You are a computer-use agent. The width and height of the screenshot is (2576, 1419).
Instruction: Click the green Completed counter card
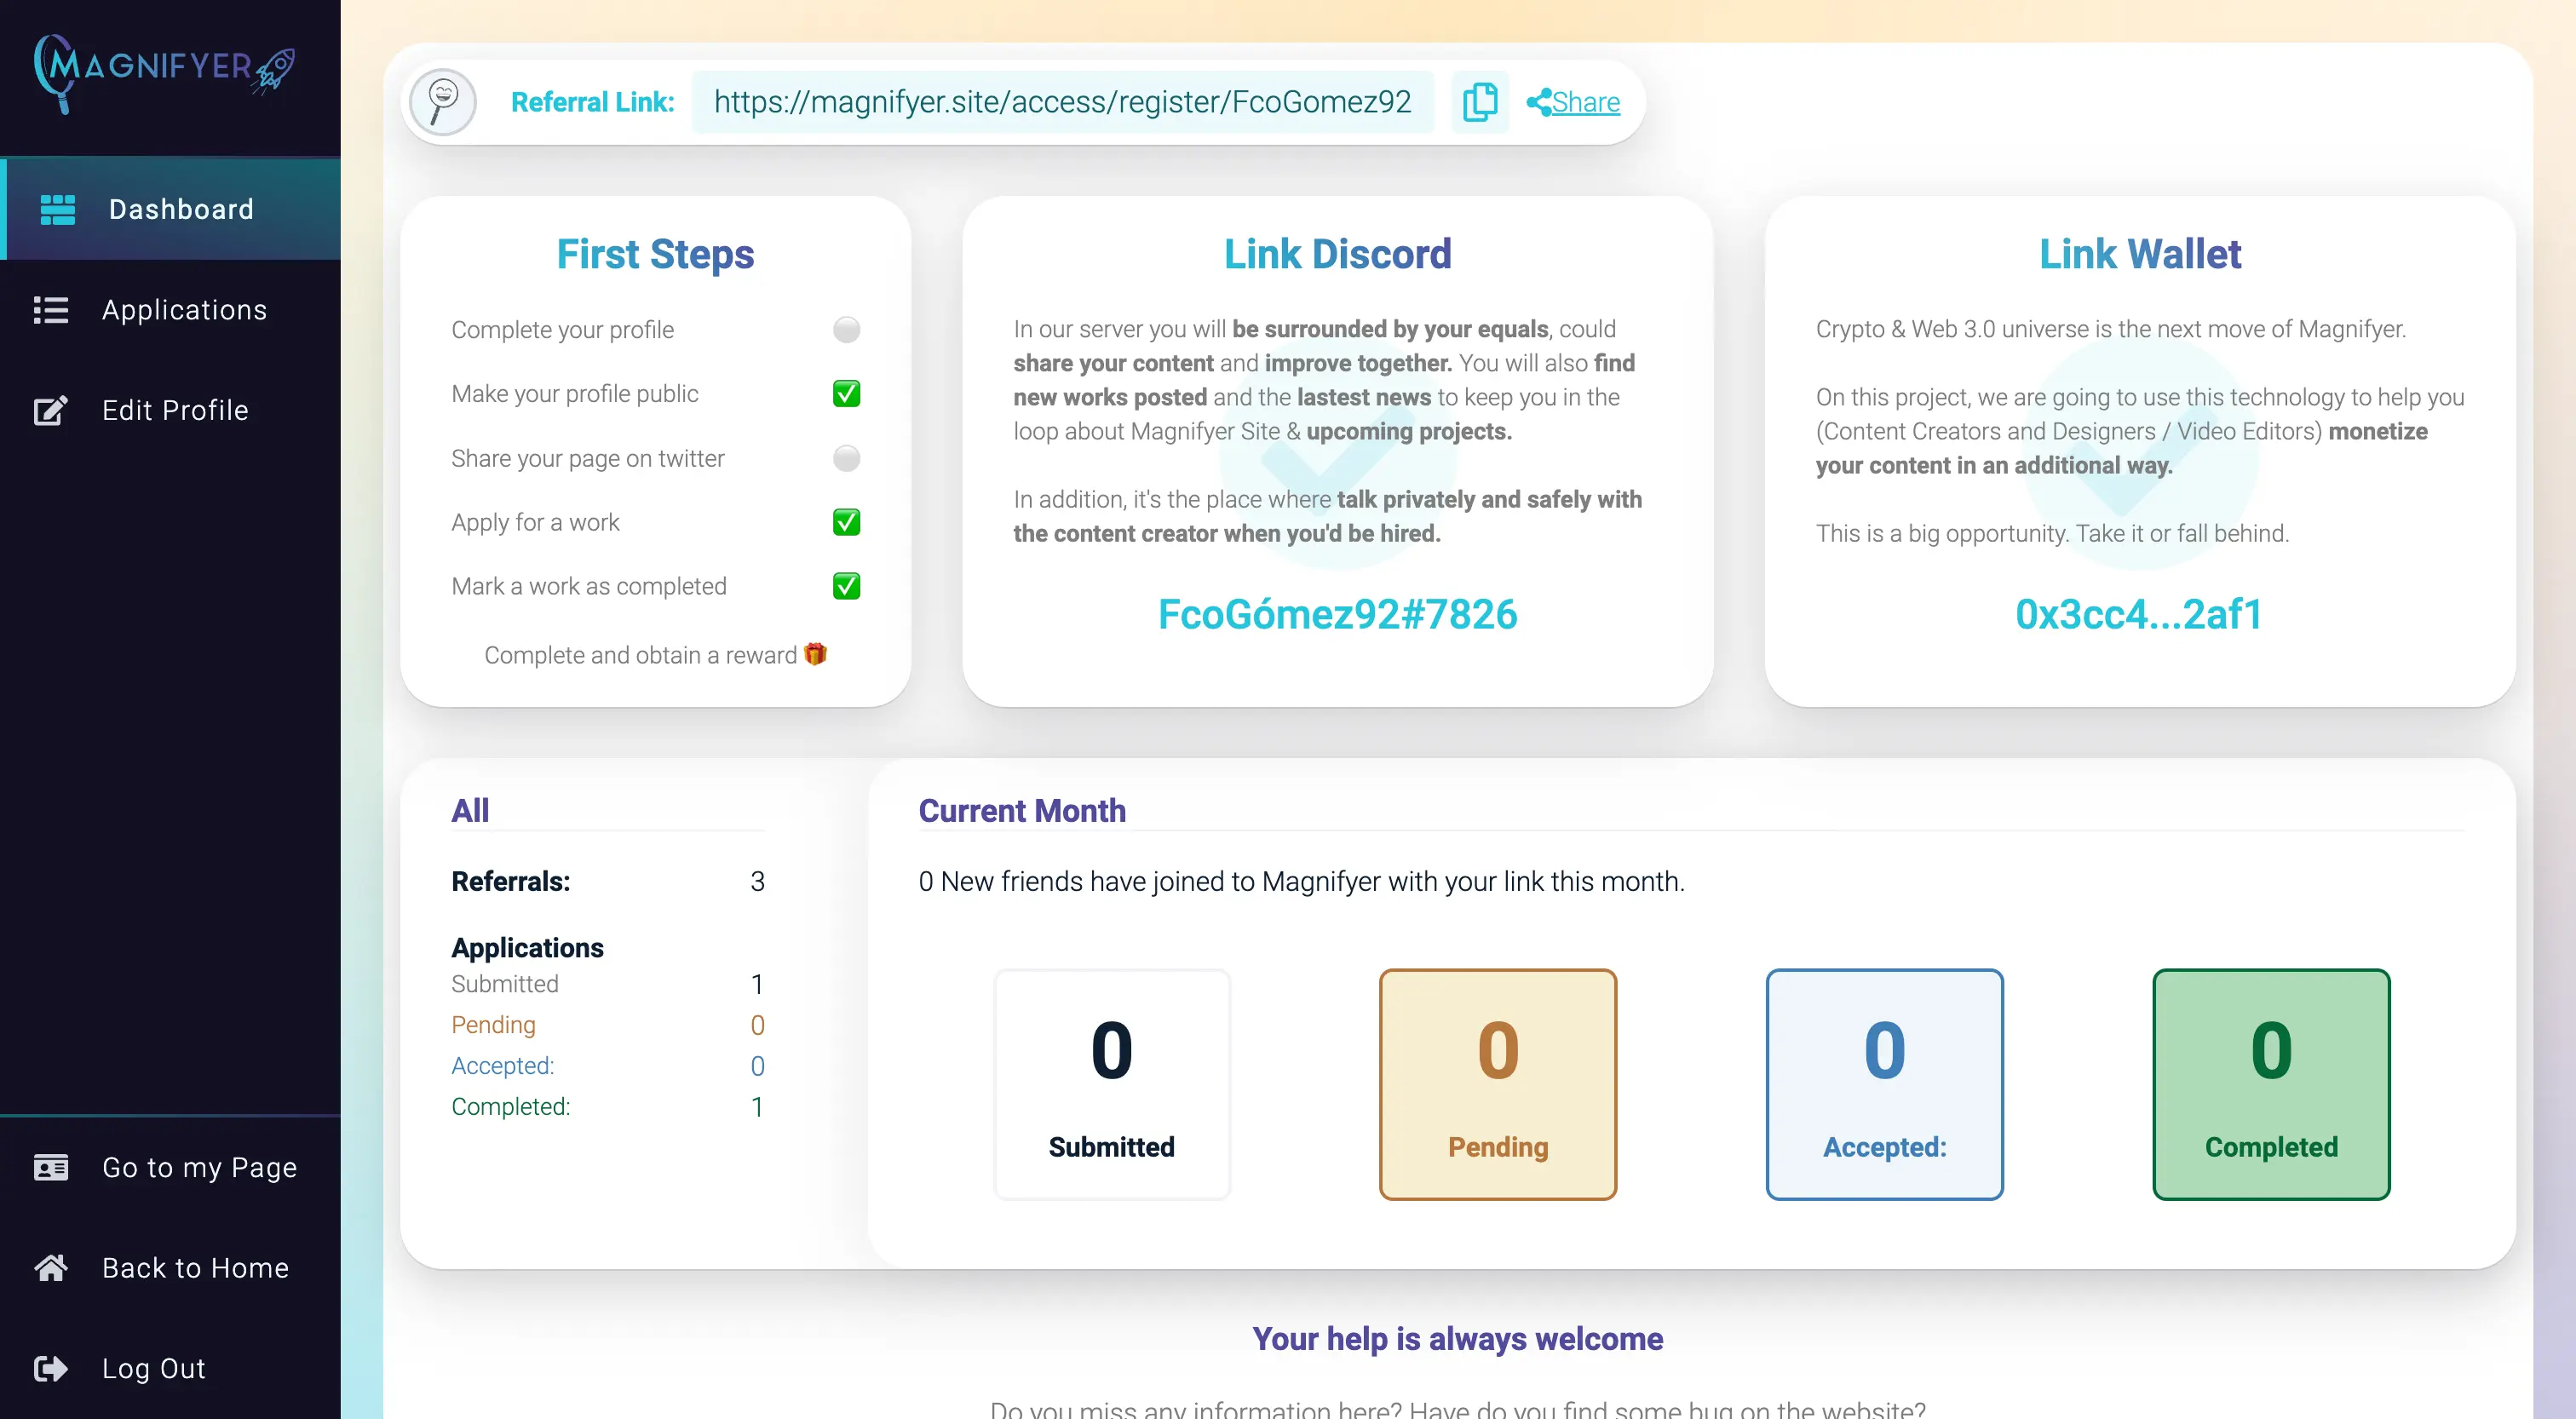[x=2270, y=1084]
